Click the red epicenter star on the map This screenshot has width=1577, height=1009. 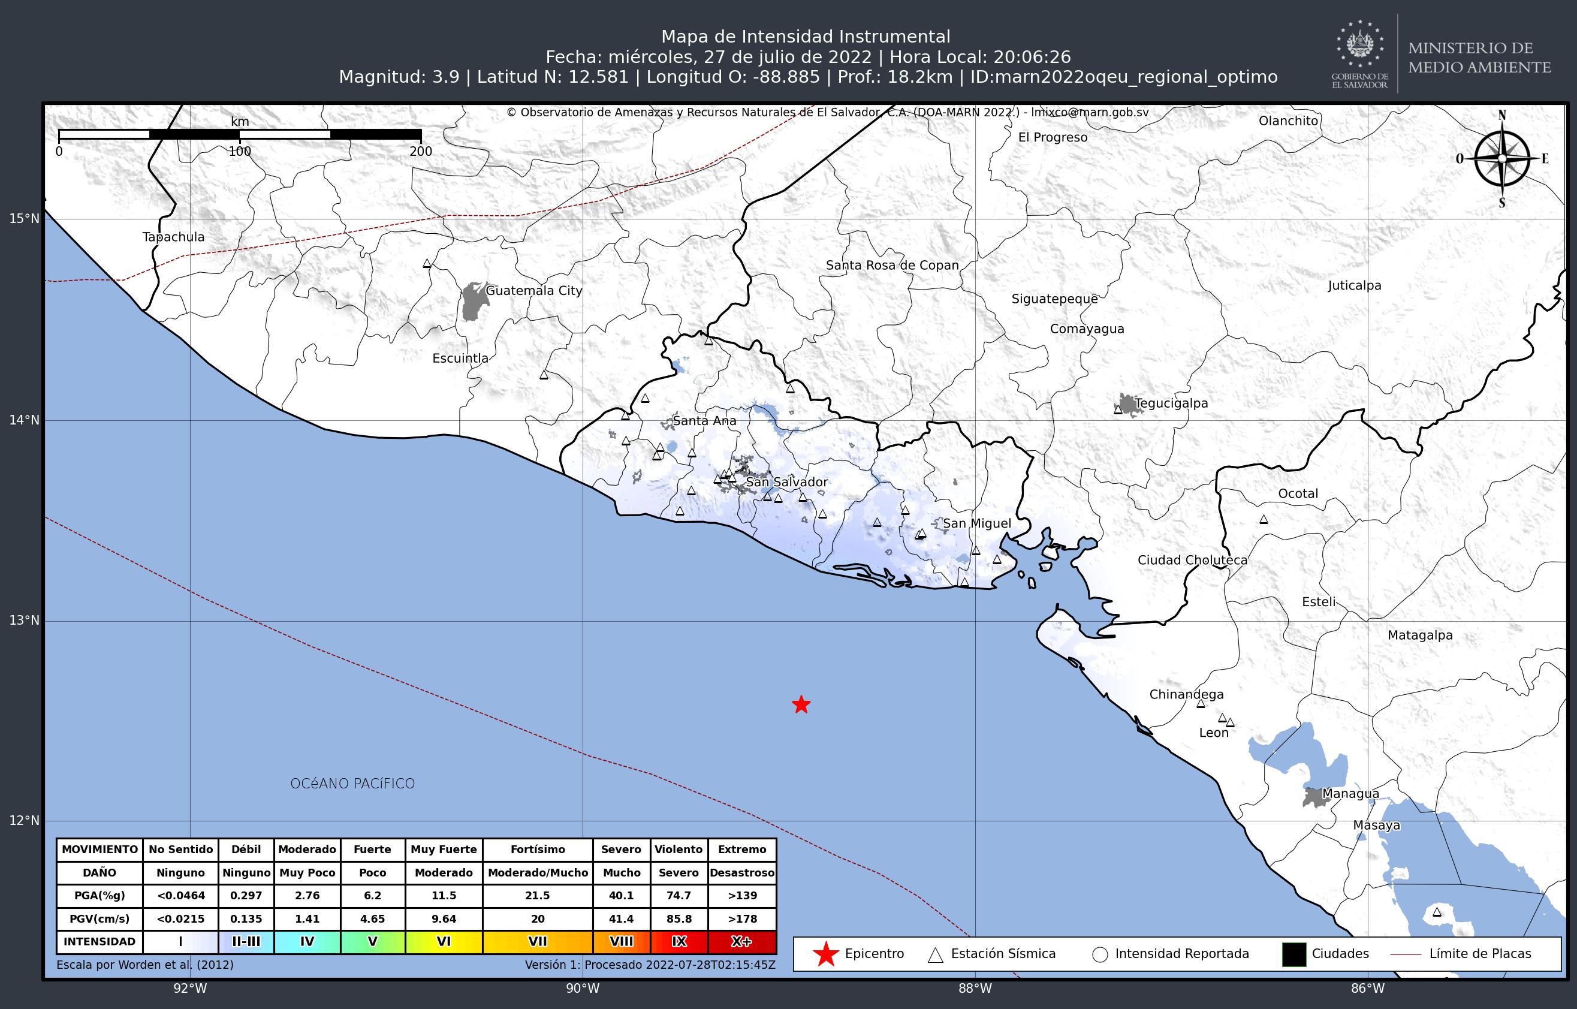pos(801,705)
